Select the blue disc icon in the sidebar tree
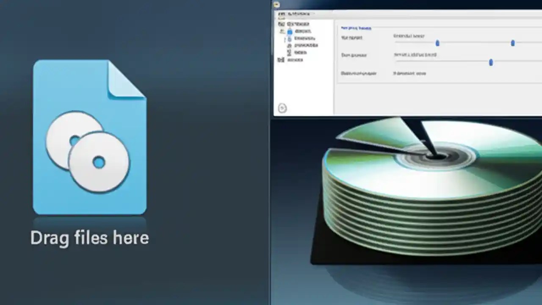542x305 pixels. [289, 31]
